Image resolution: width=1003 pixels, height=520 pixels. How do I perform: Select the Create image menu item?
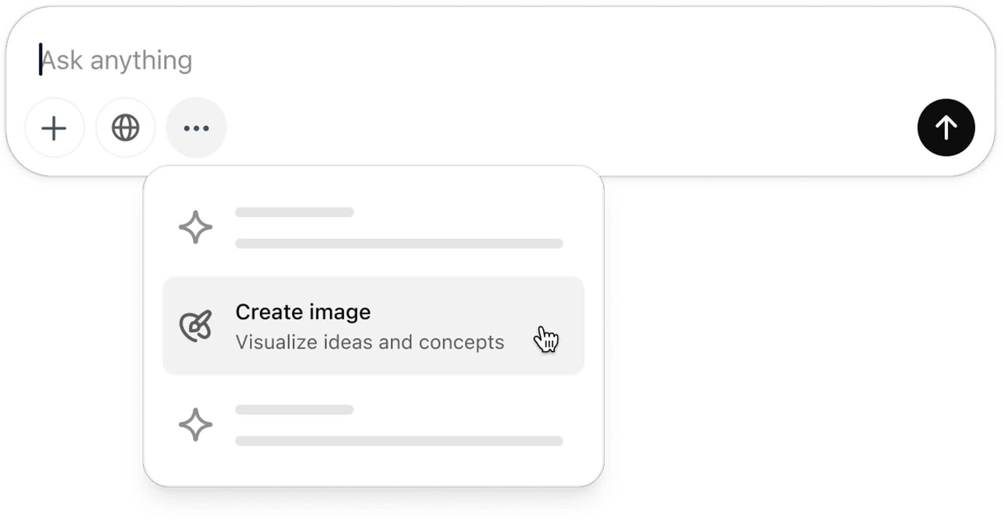coord(374,326)
